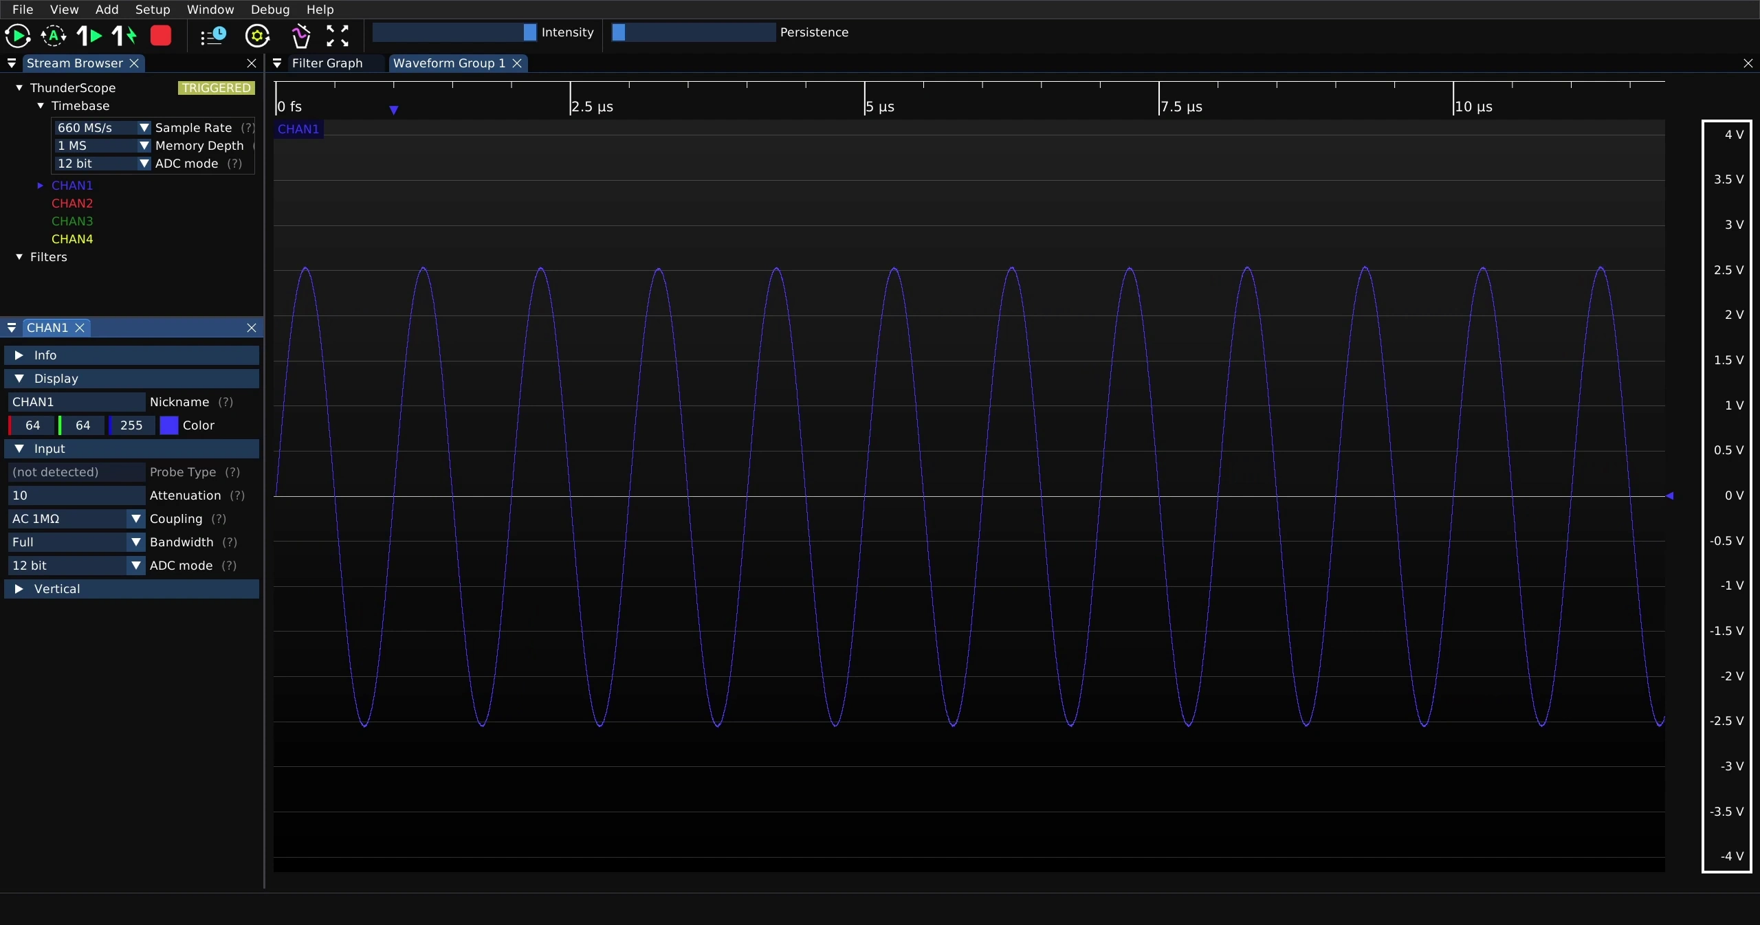Open the Sample Rate dropdown
The width and height of the screenshot is (1760, 925).
point(102,128)
